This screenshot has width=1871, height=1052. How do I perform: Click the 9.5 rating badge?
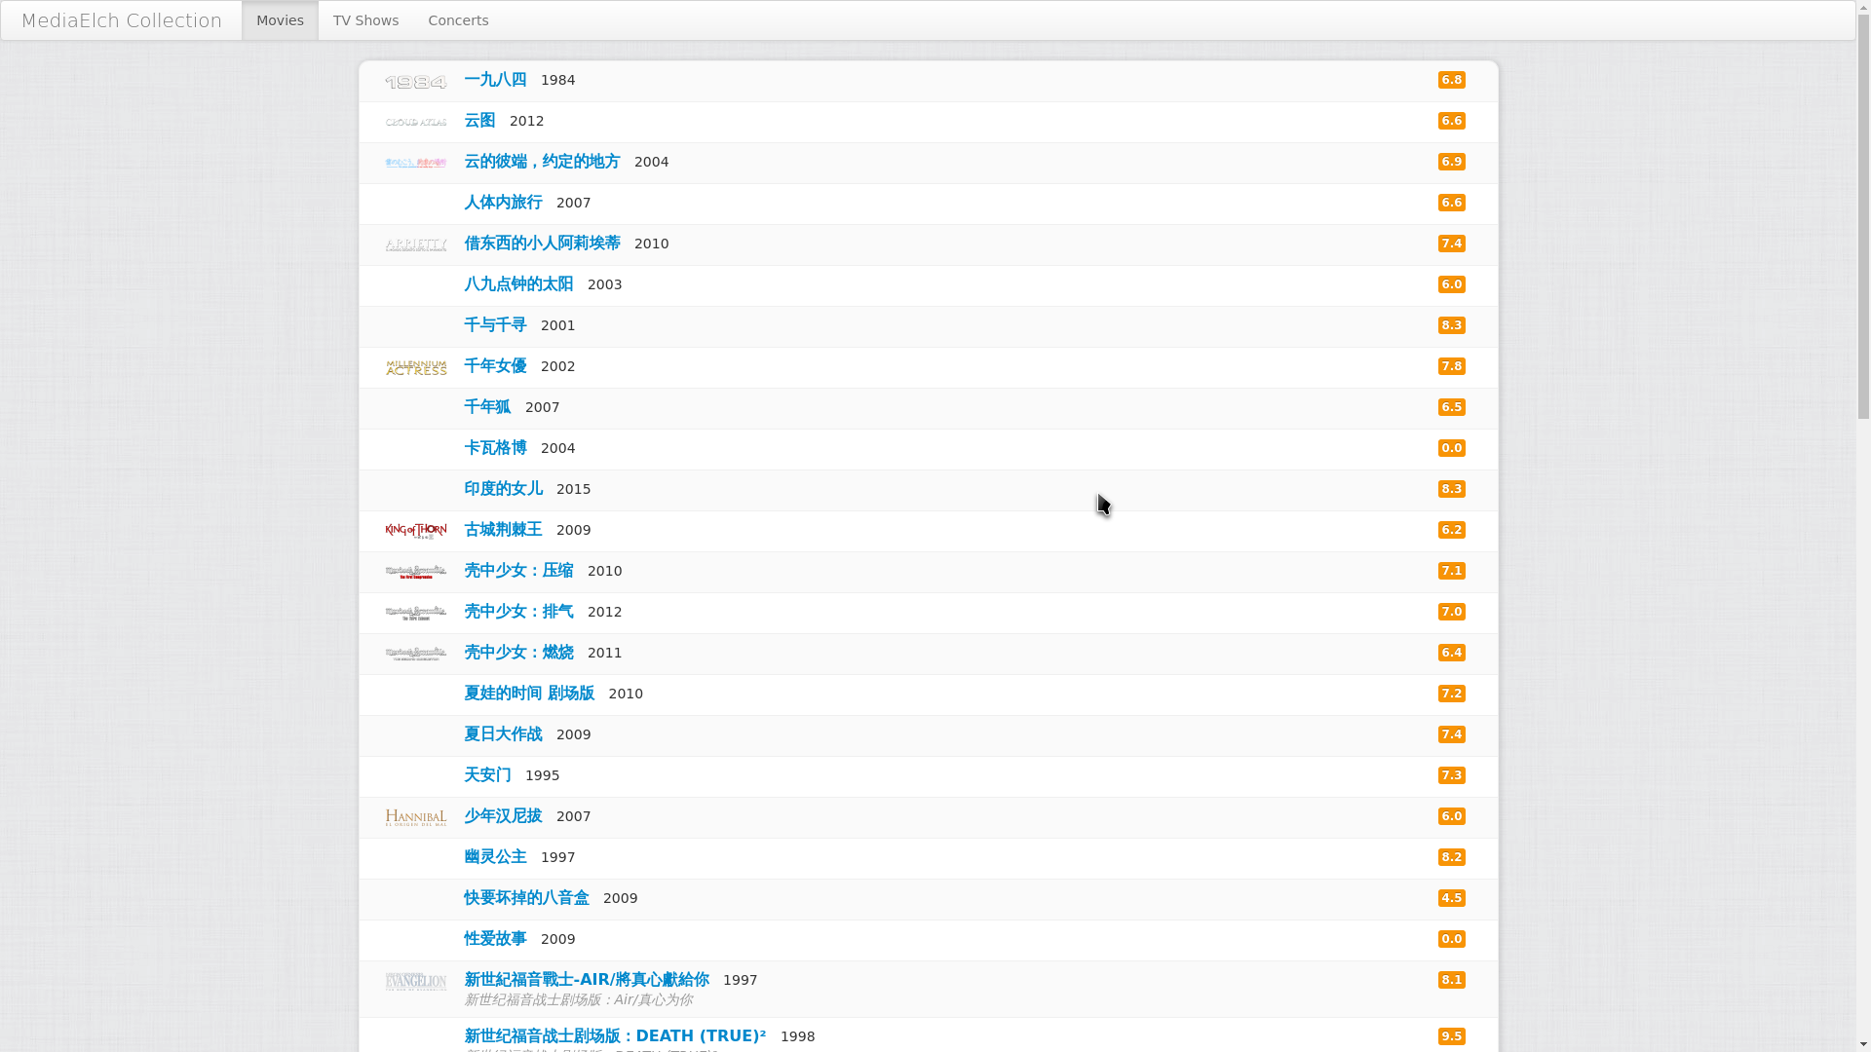point(1451,1035)
